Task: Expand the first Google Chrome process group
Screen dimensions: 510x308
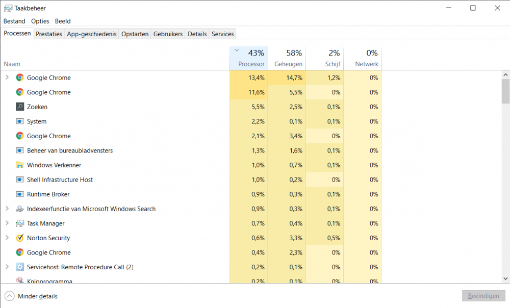Action: pyautogui.click(x=7, y=78)
